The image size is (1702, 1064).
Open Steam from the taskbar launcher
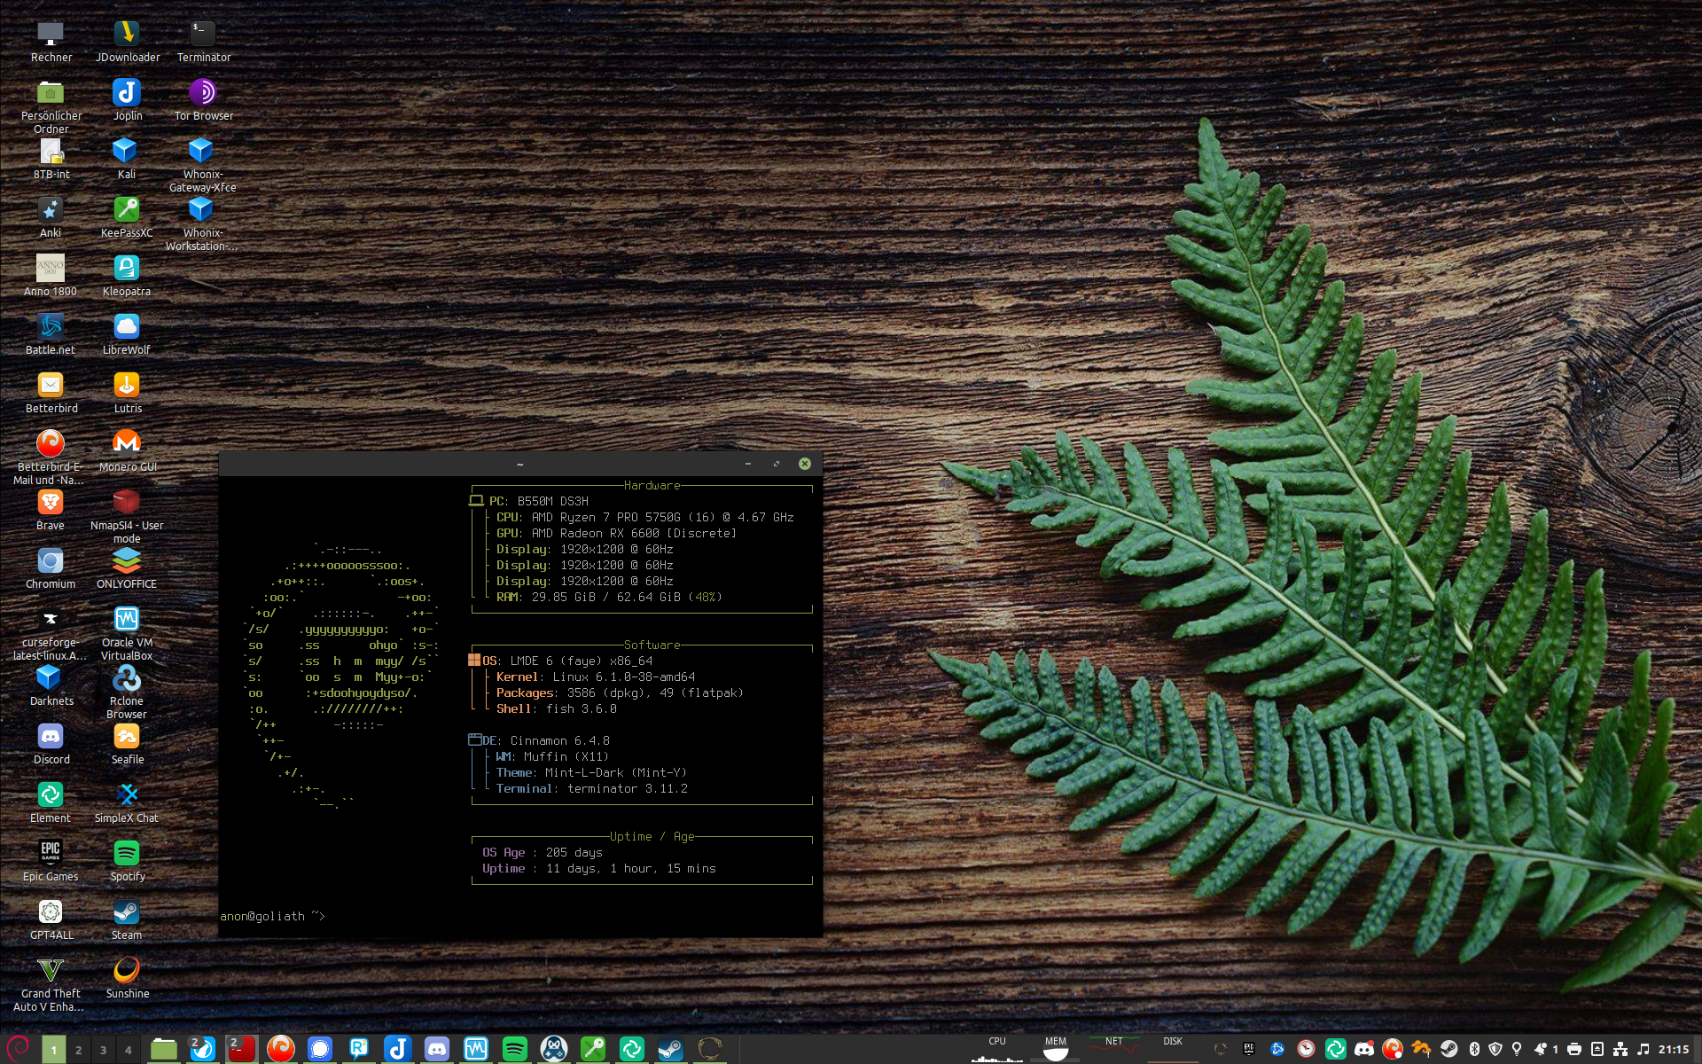coord(670,1049)
